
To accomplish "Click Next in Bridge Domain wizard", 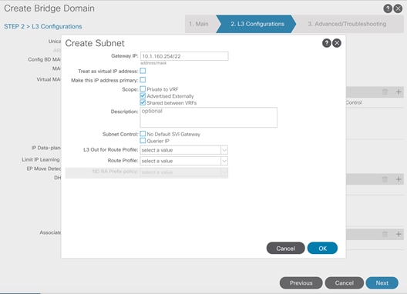I will [x=382, y=283].
